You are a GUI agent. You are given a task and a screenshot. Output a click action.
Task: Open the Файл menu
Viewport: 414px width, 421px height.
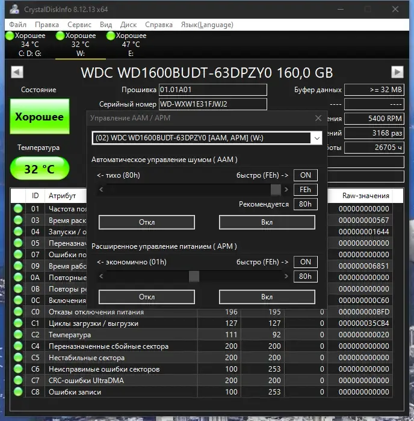tap(17, 25)
